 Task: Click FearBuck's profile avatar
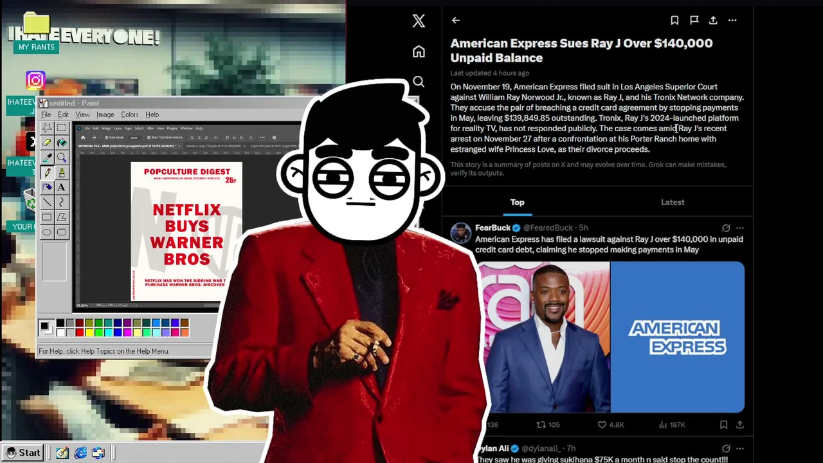[460, 233]
